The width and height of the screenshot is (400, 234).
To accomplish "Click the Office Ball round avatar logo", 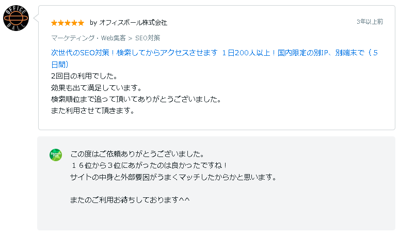I will pyautogui.click(x=16, y=18).
